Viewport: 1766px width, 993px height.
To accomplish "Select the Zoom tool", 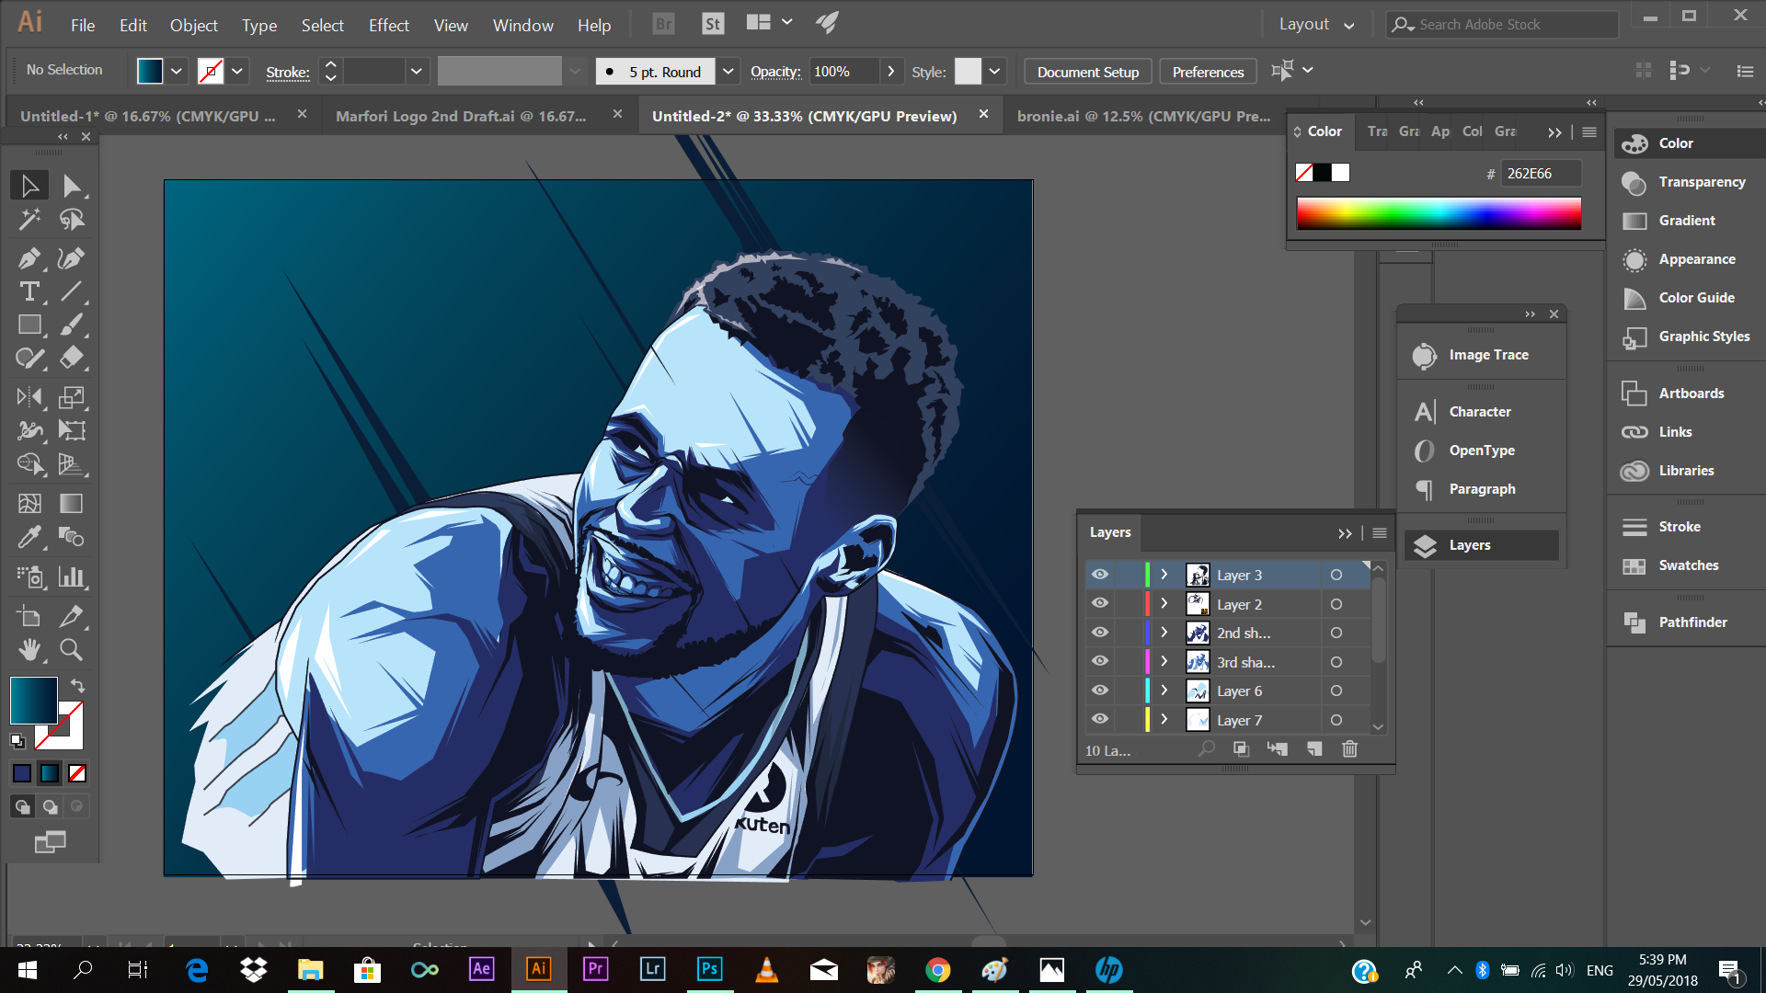I will tap(72, 649).
